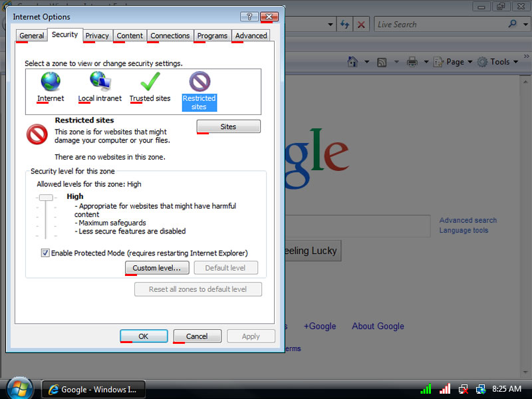This screenshot has height=399, width=532.
Task: Click the RSS Feeds icon
Action: [x=382, y=62]
